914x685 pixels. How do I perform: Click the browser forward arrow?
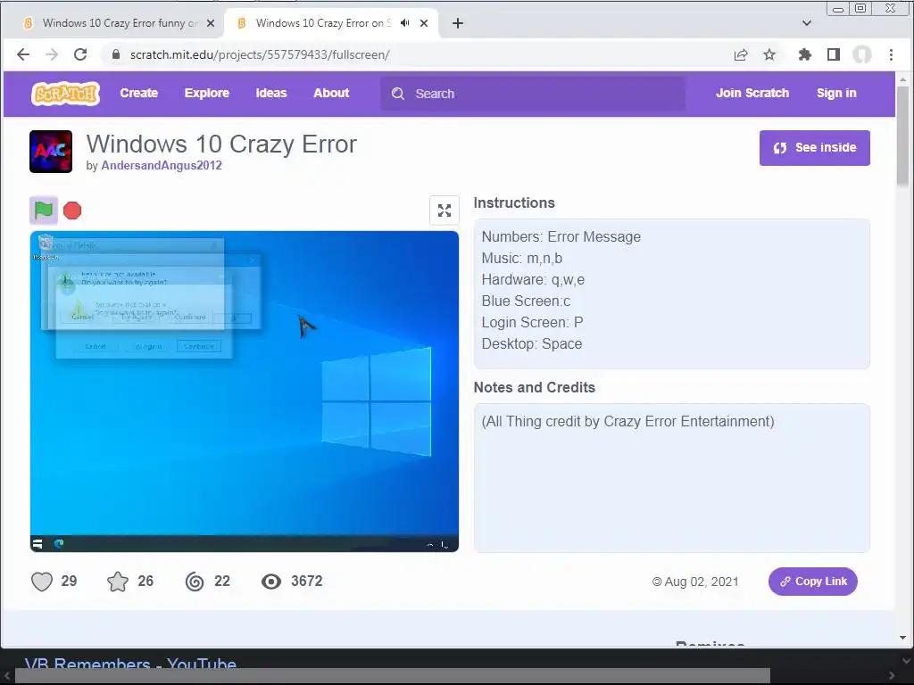coord(52,54)
